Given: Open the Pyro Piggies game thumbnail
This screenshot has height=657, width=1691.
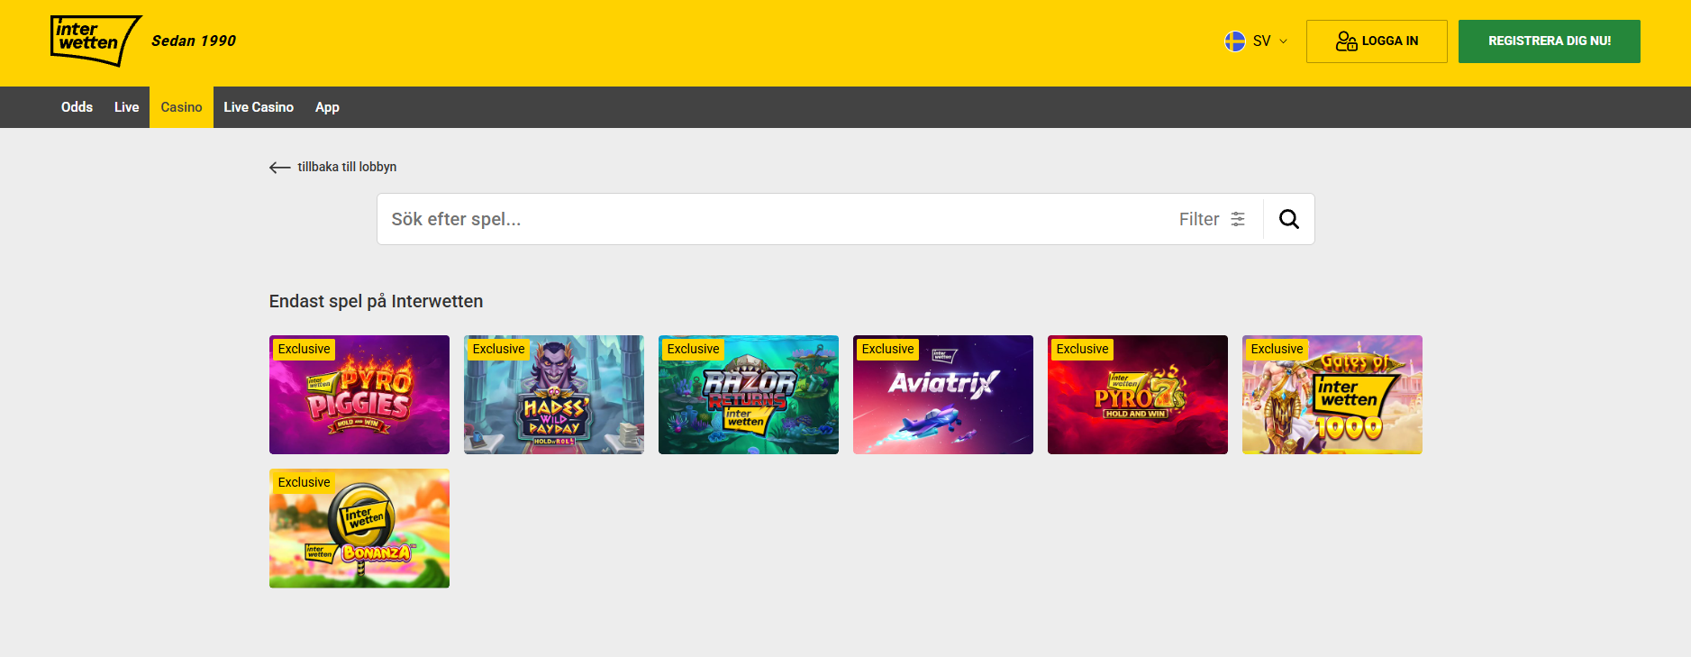Looking at the screenshot, I should [359, 395].
